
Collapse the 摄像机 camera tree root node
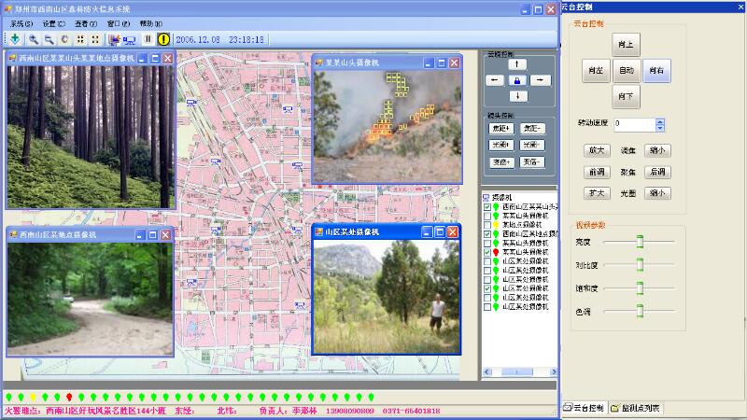(486, 197)
